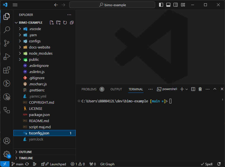This screenshot has width=225, height=167.
Task: Kill the terminal with trash icon
Action: pyautogui.click(x=200, y=89)
